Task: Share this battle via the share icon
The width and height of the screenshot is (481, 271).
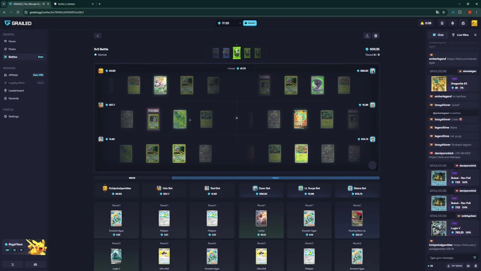Action: pyautogui.click(x=367, y=36)
